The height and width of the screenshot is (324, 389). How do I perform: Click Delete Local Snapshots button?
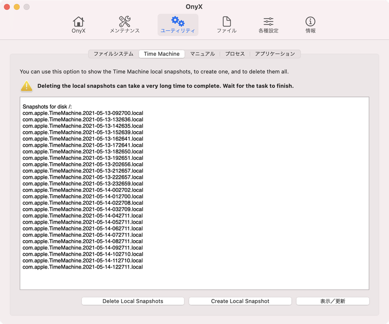133,301
